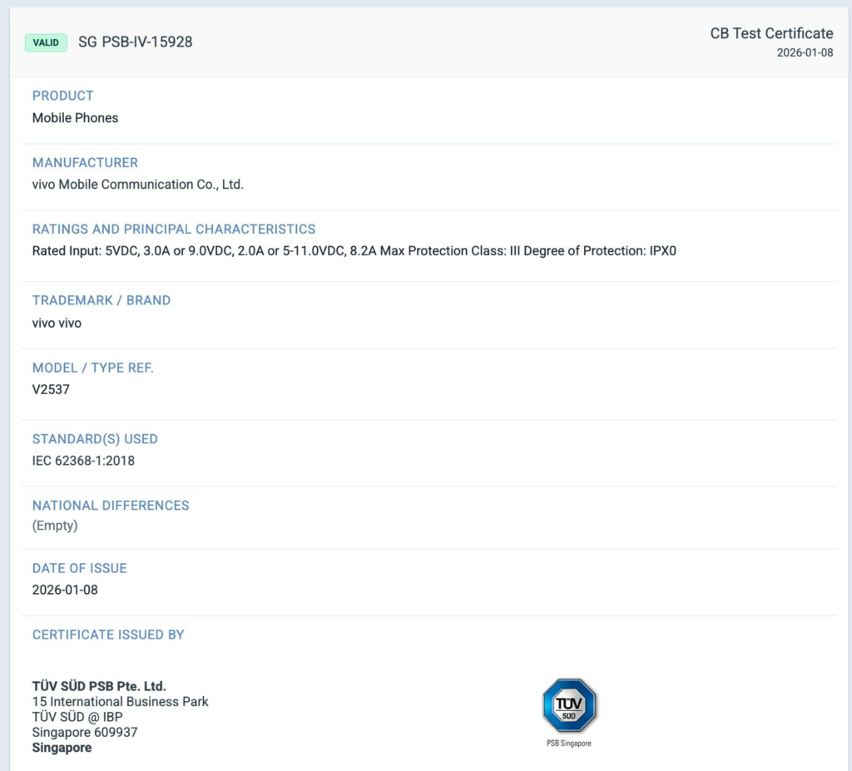
Task: Open the TRADEMARK / BRAND section
Action: click(101, 300)
